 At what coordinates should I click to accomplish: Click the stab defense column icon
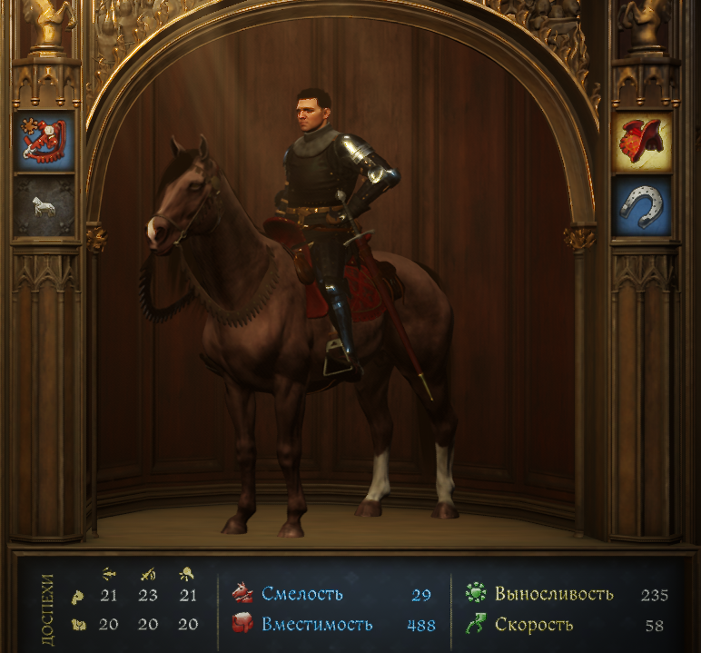click(109, 573)
